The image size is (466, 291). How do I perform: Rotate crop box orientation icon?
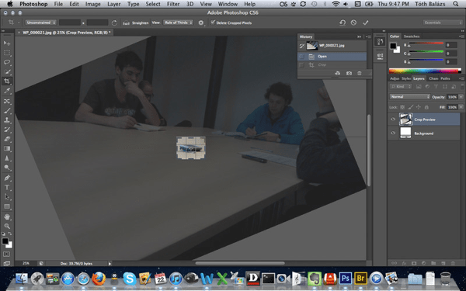tap(114, 23)
